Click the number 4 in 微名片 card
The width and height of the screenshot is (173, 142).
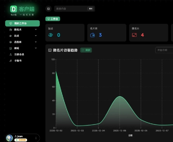pos(142,35)
